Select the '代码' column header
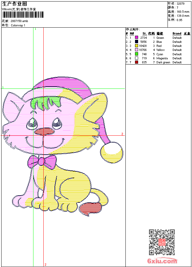This screenshot has width=192, height=267. tap(151, 34)
